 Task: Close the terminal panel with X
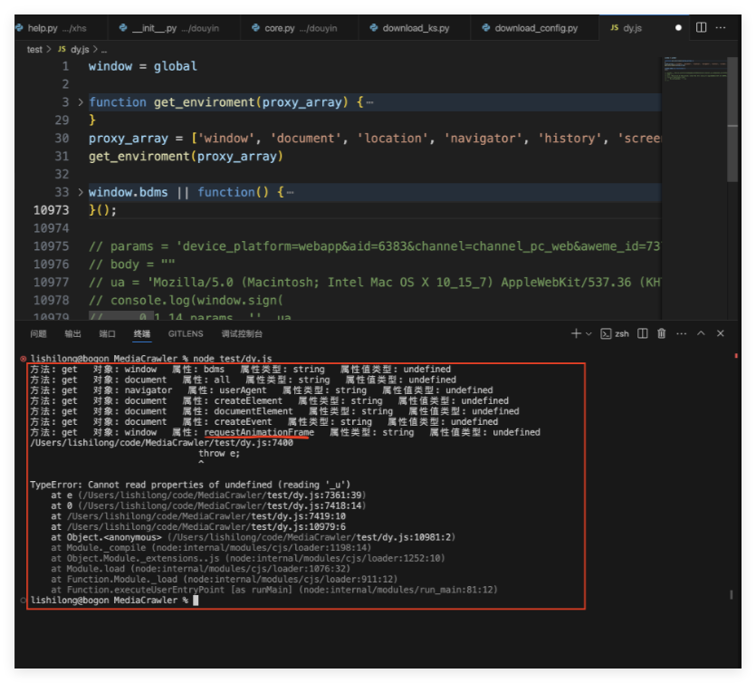[721, 333]
